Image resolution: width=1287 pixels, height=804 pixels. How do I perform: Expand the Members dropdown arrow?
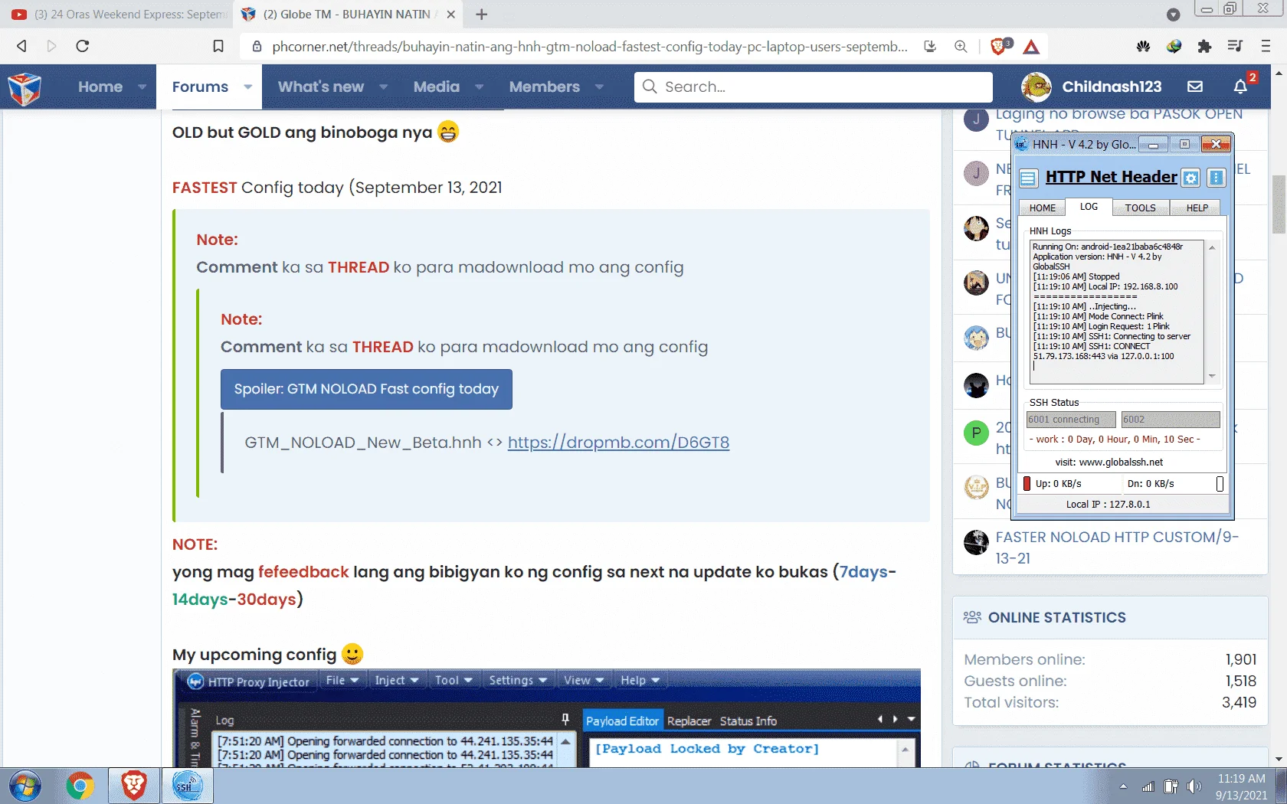click(599, 87)
